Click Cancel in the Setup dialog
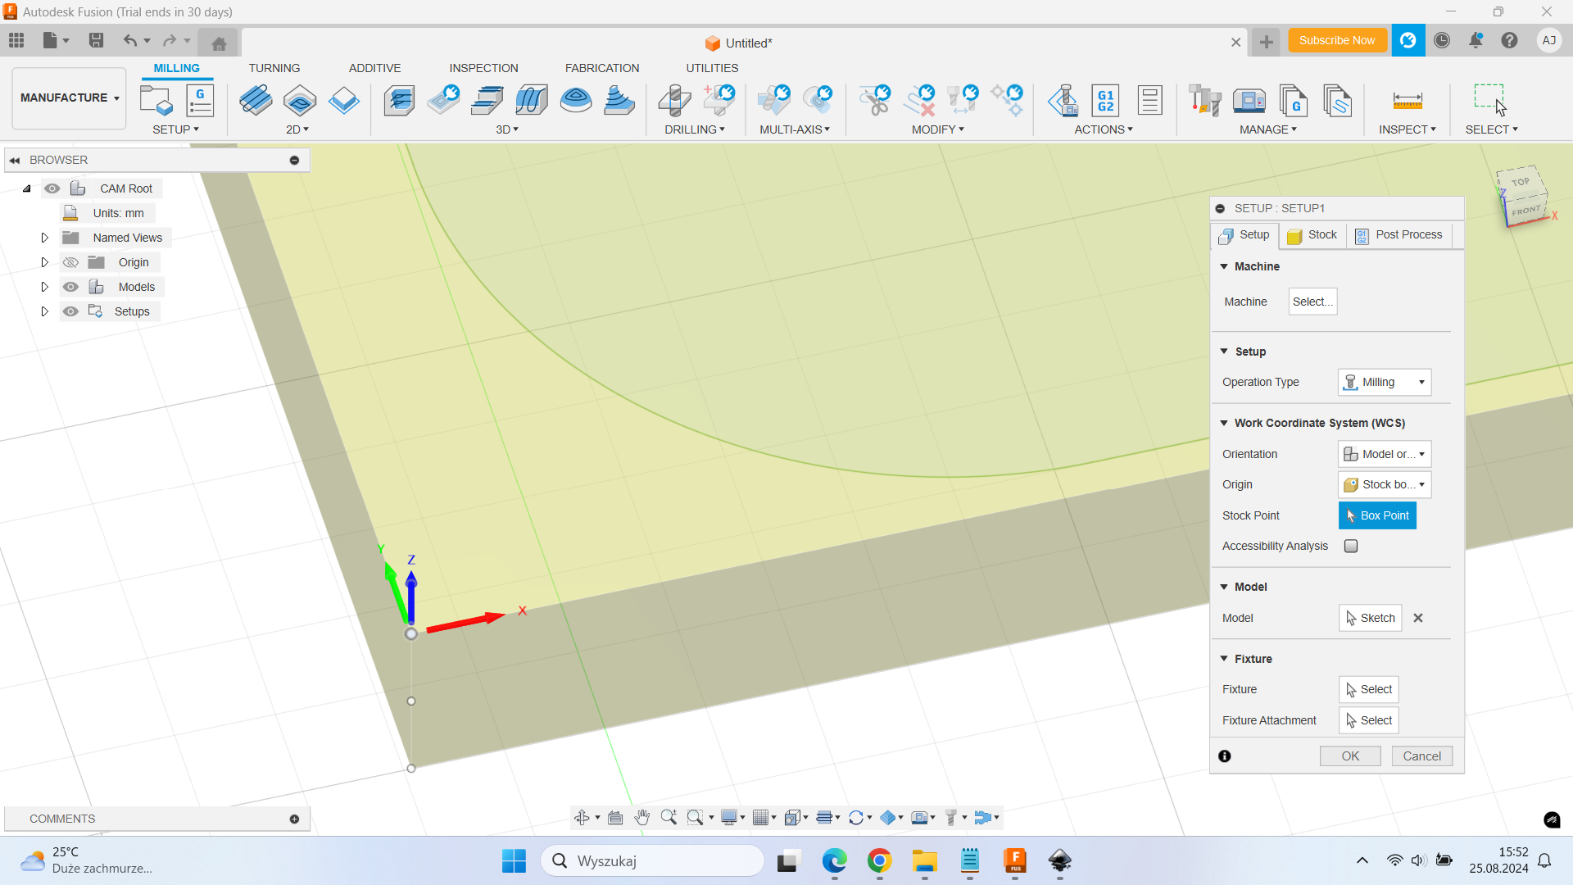 [1421, 756]
